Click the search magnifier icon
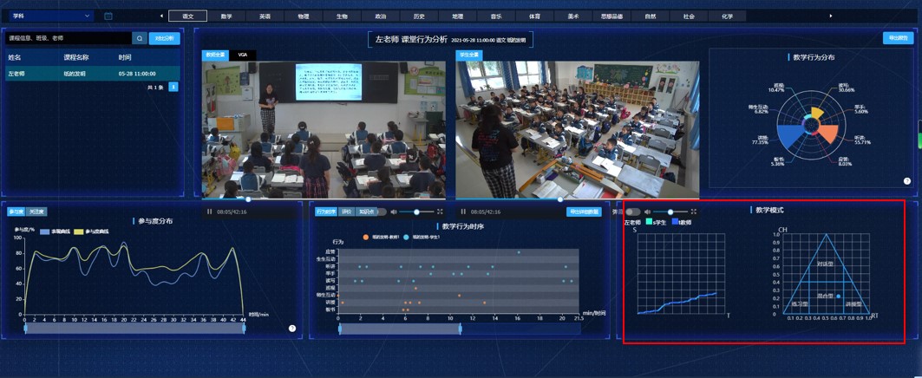The image size is (922, 378). (x=140, y=38)
